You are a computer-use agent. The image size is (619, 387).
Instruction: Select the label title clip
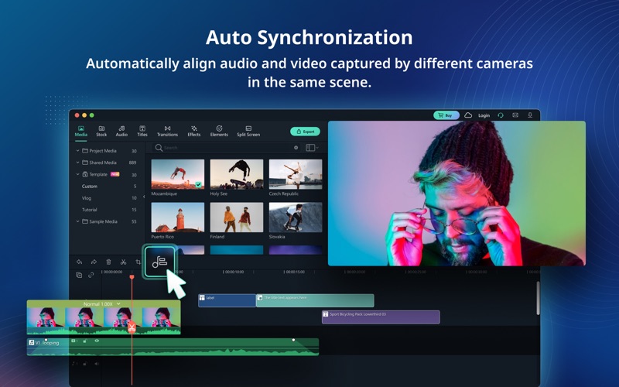[227, 300]
